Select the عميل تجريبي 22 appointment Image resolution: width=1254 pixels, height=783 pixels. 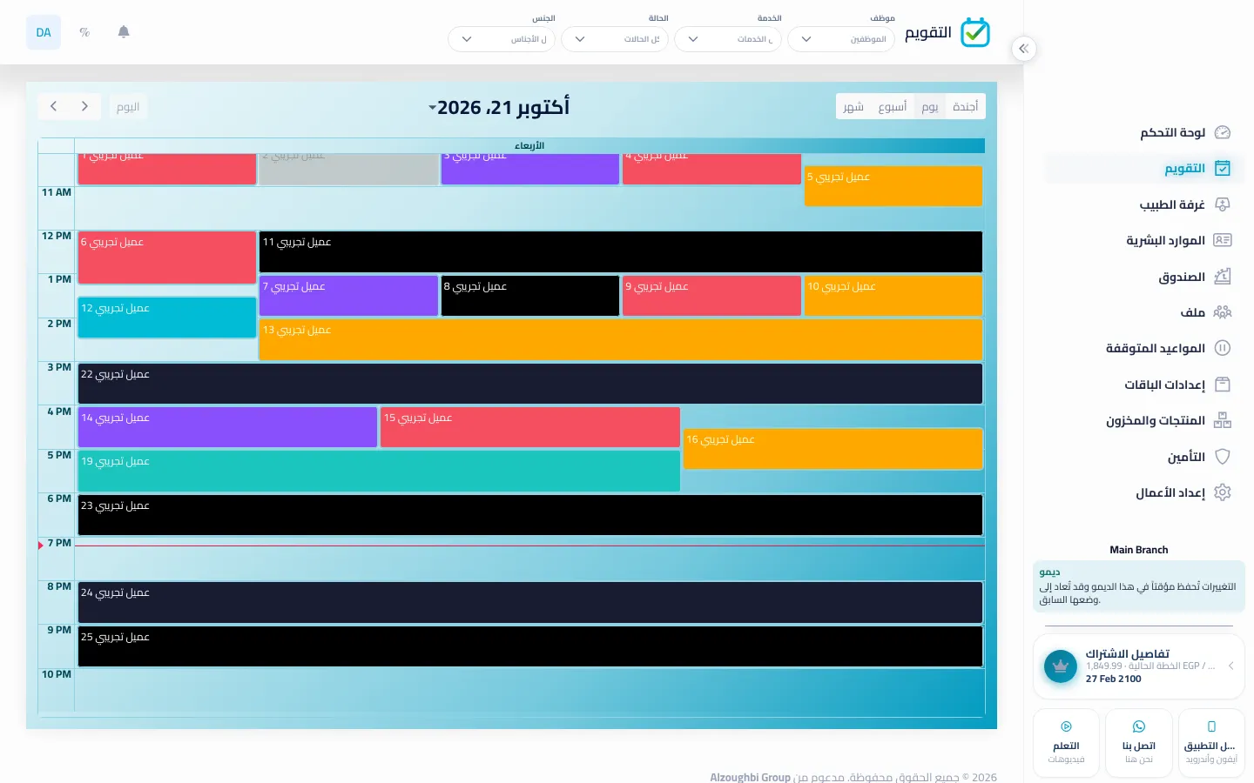530,384
